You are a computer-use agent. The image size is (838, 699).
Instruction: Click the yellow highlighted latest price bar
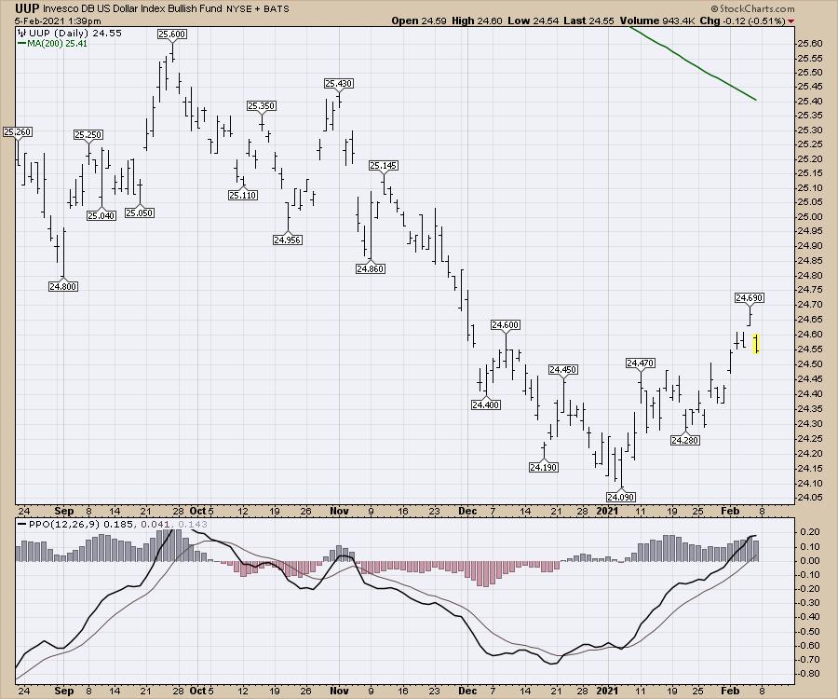[757, 344]
